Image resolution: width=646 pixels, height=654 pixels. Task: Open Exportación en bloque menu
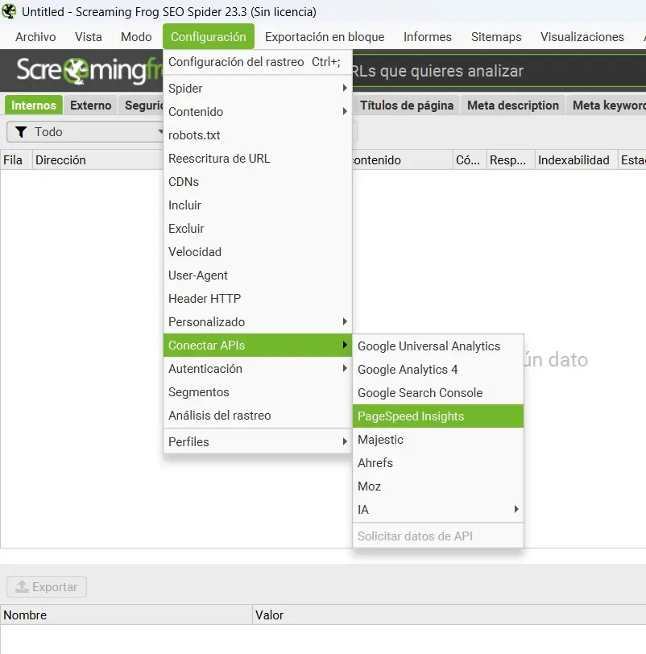[325, 37]
